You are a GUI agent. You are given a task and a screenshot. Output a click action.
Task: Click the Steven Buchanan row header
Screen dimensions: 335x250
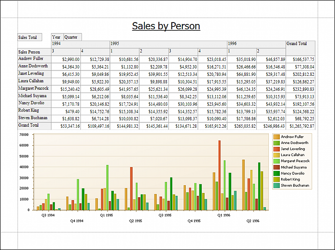tap(34, 118)
